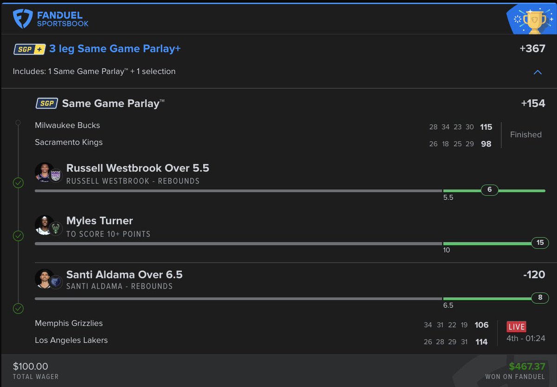
Task: Click the Kings team logo by Westbrook
Action: tap(56, 176)
